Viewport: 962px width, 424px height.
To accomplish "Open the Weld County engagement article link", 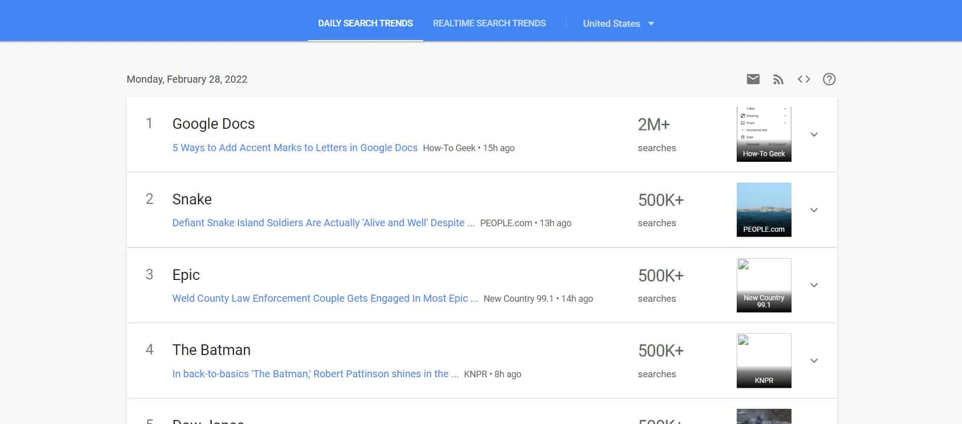I will click(x=325, y=298).
